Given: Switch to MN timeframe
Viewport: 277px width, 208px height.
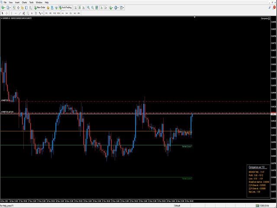Looking at the screenshot, I should coord(79,13).
